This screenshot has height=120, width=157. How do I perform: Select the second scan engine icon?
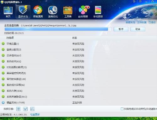click(25, 109)
